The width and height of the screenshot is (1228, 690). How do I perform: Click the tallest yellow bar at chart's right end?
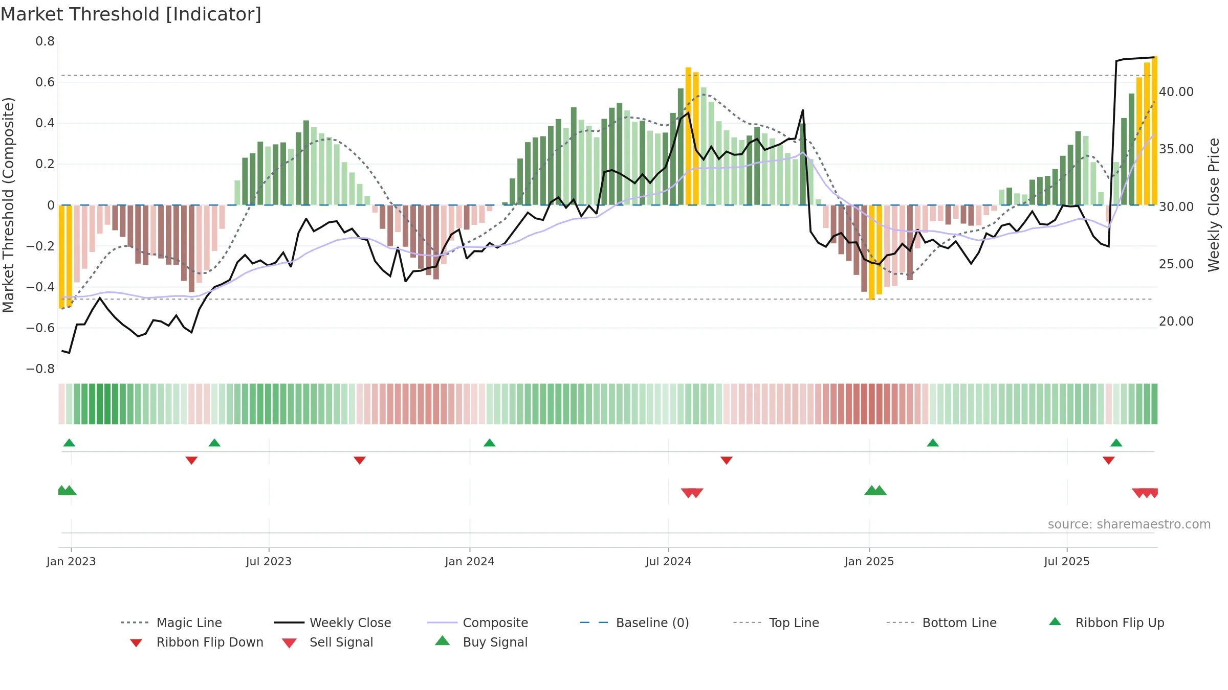(x=1154, y=130)
